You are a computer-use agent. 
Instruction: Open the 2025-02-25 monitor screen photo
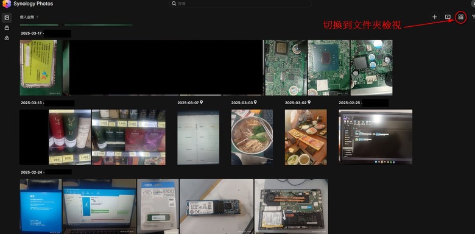pyautogui.click(x=376, y=137)
